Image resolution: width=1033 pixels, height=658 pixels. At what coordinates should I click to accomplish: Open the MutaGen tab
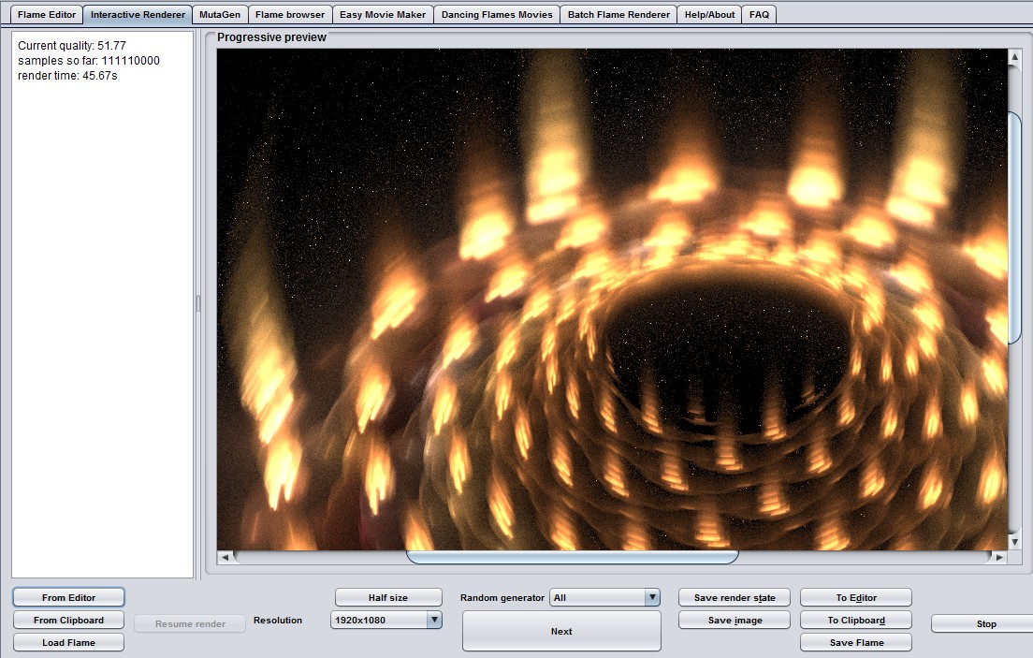(x=220, y=15)
